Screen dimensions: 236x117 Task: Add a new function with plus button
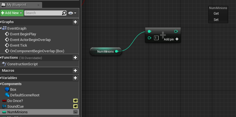tap(75, 58)
